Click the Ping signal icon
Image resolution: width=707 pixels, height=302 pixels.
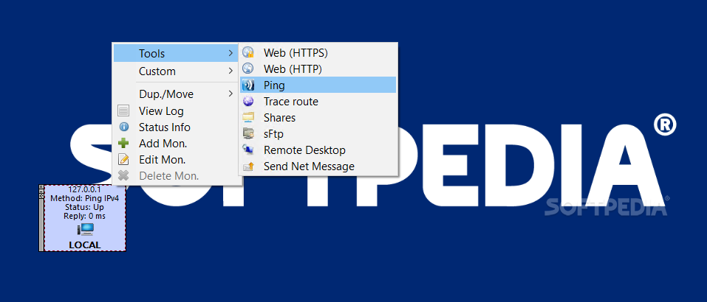pyautogui.click(x=248, y=85)
